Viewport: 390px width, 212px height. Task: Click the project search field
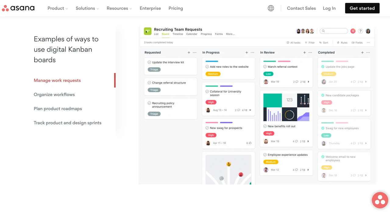pos(334,31)
